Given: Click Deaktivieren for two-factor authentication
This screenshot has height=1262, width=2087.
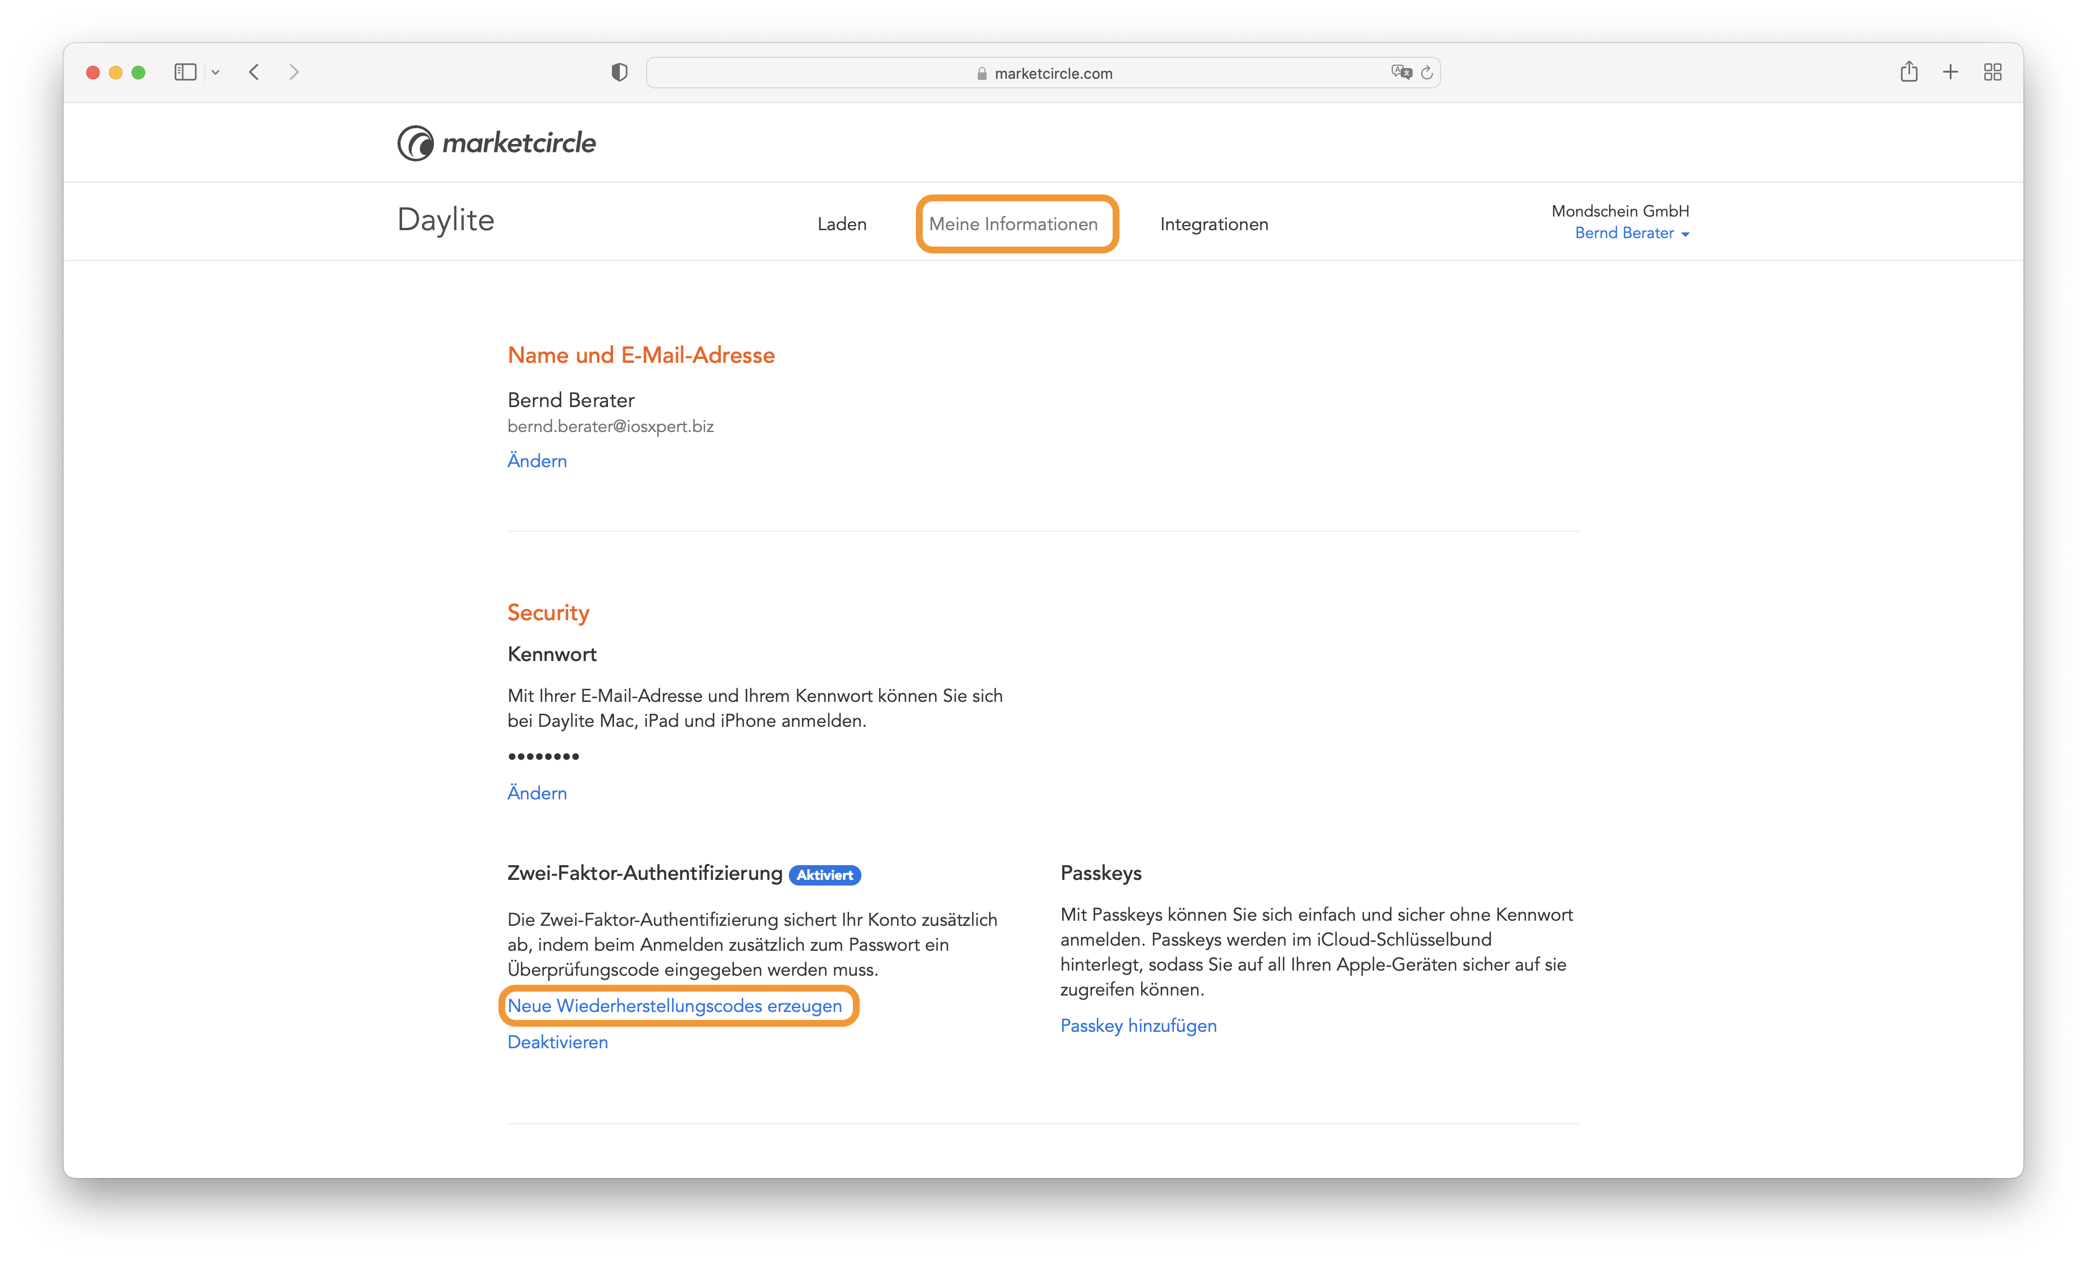Looking at the screenshot, I should pyautogui.click(x=557, y=1042).
